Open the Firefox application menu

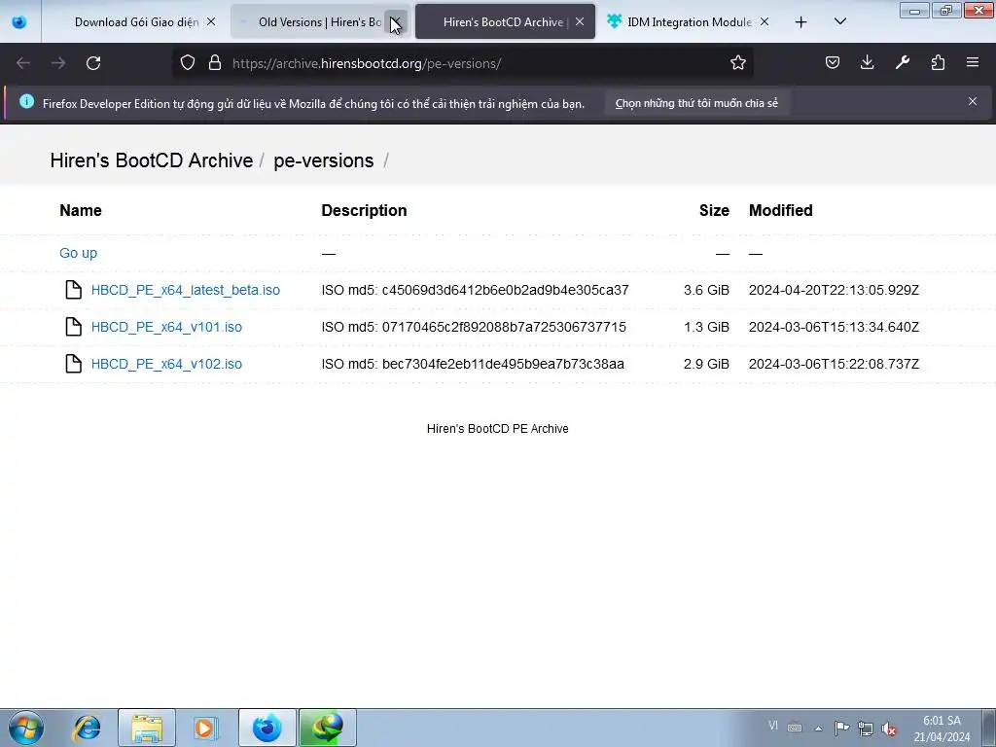pyautogui.click(x=973, y=63)
